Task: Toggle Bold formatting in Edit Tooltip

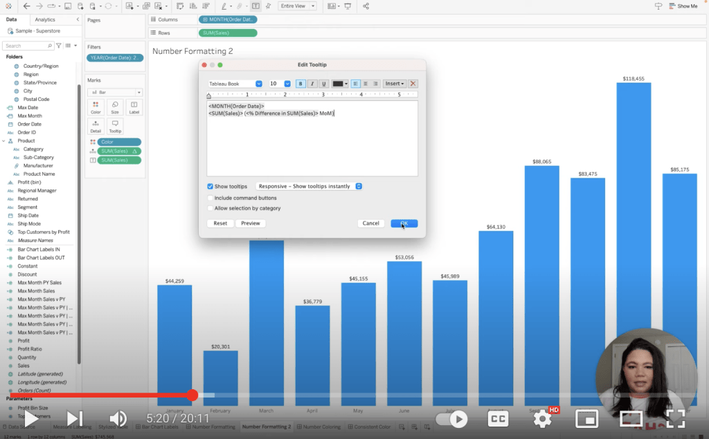Action: [x=300, y=84]
